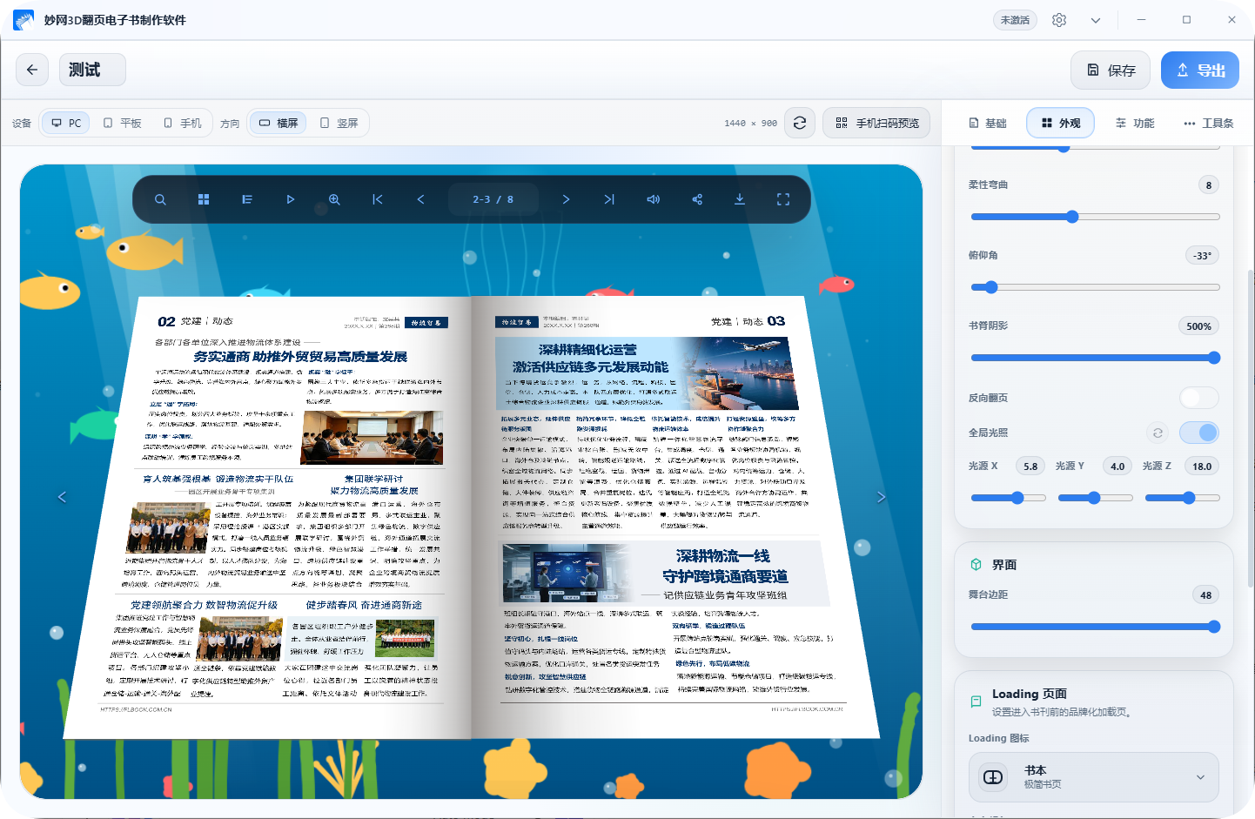1255x819 pixels.
Task: Toggle the 反向翻页 switch
Action: [1199, 398]
